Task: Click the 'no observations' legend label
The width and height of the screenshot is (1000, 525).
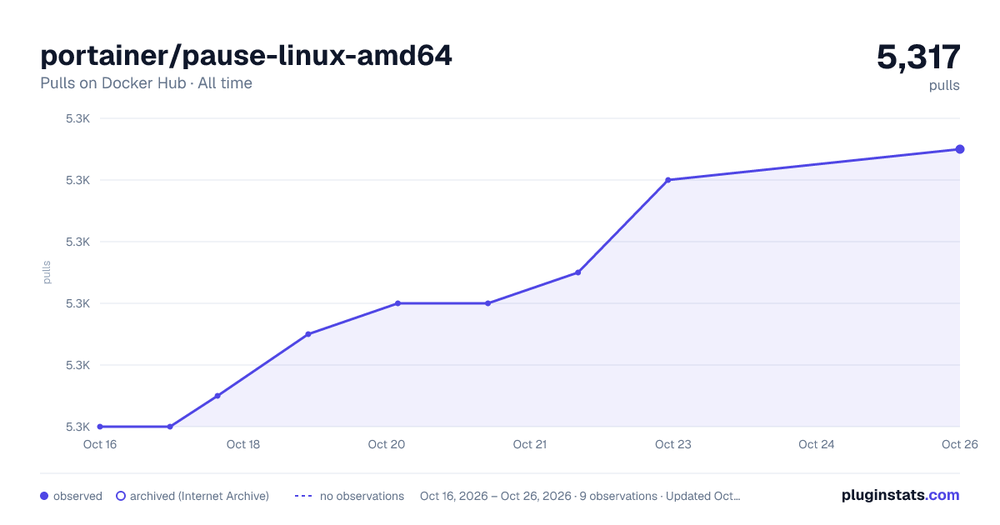Action: click(x=362, y=496)
